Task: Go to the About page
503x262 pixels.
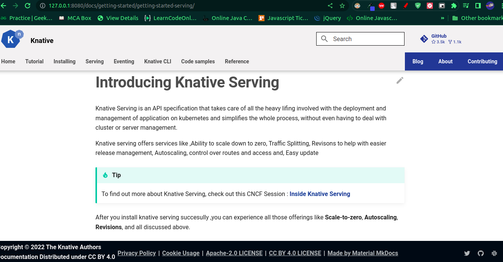Action: click(445, 61)
